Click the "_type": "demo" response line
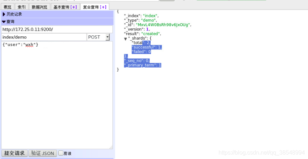The image size is (308, 159). coord(140,20)
